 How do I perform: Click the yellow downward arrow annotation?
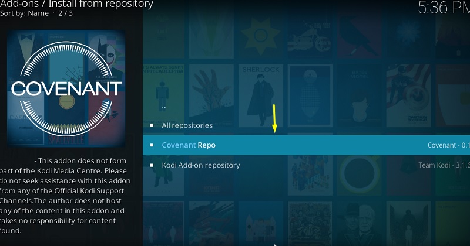pyautogui.click(x=274, y=118)
